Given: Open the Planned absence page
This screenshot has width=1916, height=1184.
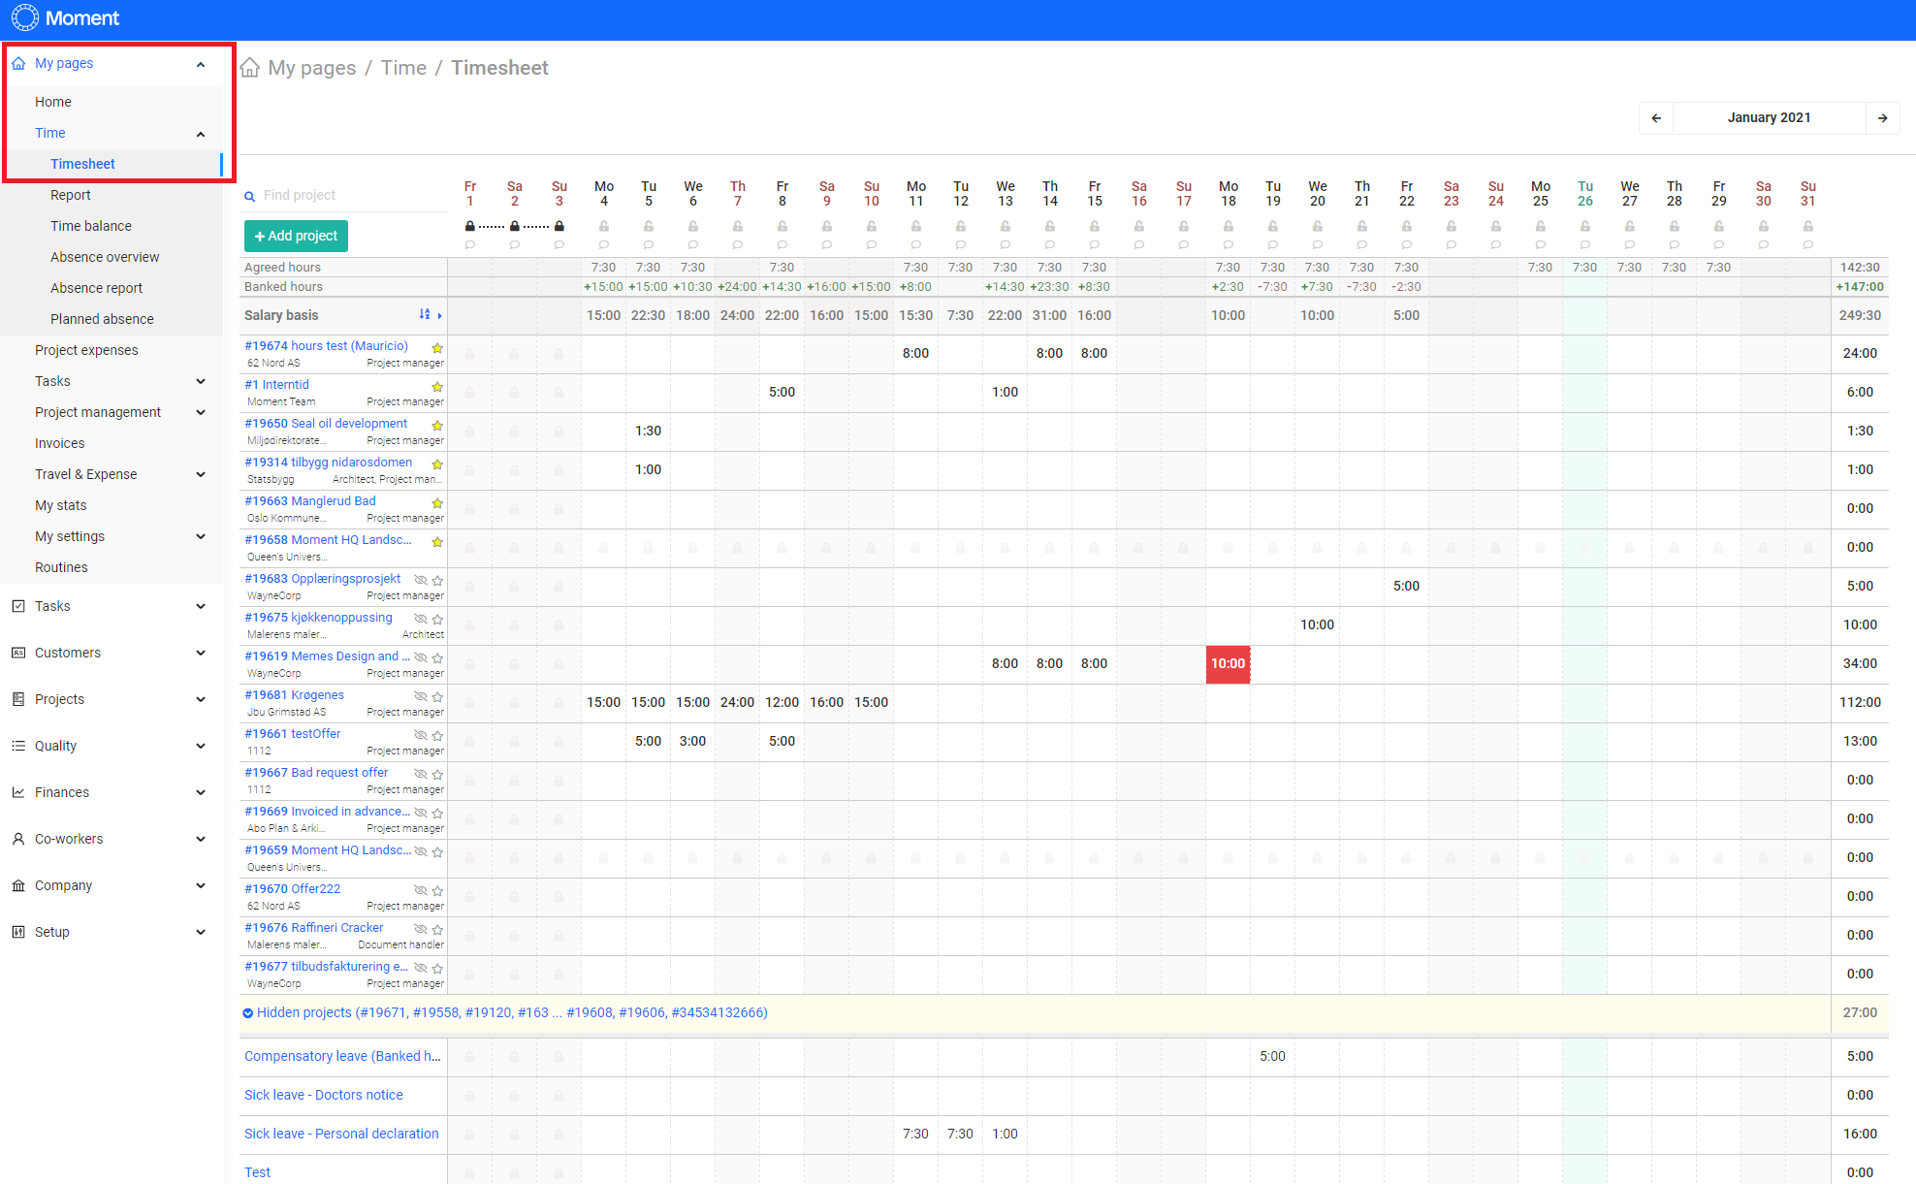Looking at the screenshot, I should click(102, 319).
